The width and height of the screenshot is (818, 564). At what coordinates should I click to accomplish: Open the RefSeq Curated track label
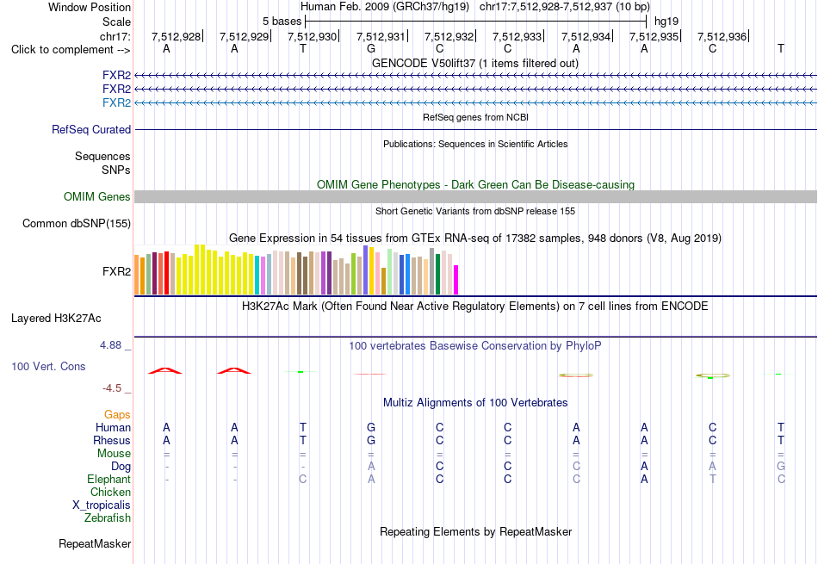91,129
